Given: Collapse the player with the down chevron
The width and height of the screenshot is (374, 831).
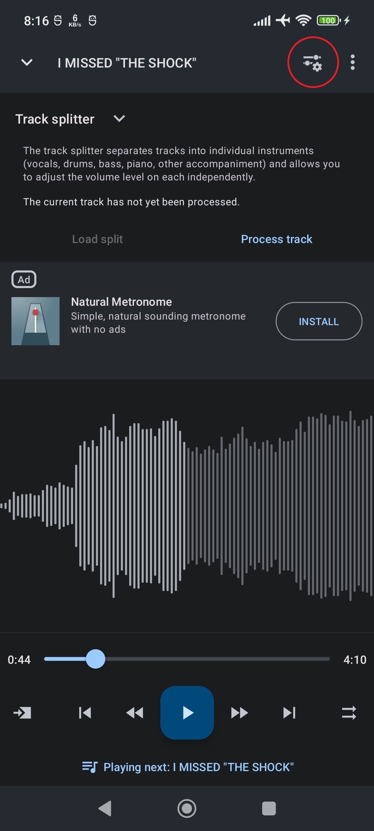Looking at the screenshot, I should (27, 63).
